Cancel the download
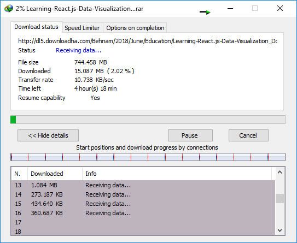 (x=248, y=135)
